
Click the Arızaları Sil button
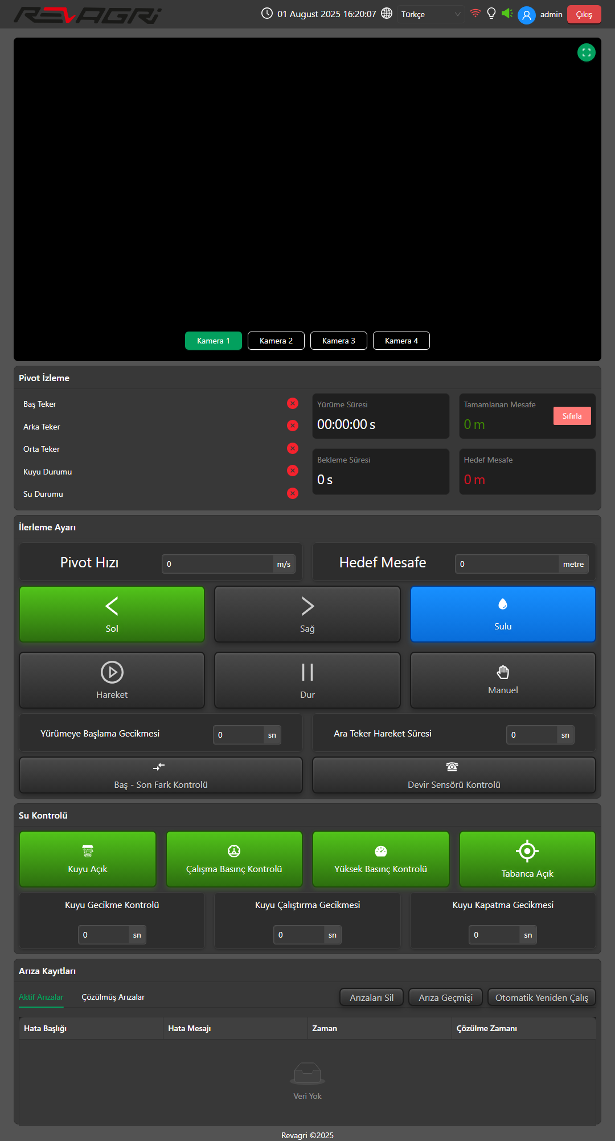[371, 997]
